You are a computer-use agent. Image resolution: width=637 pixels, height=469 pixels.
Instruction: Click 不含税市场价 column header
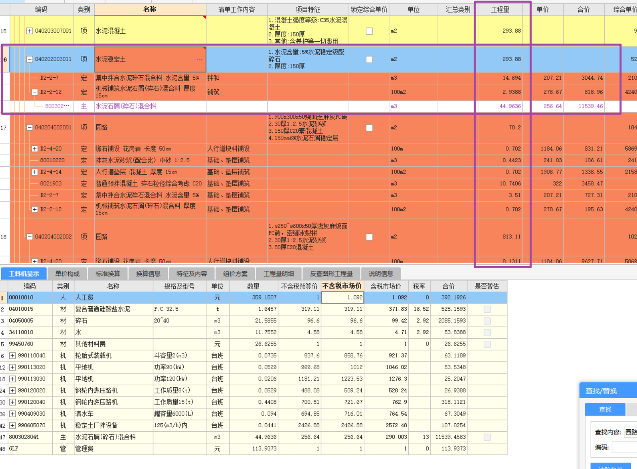(342, 286)
